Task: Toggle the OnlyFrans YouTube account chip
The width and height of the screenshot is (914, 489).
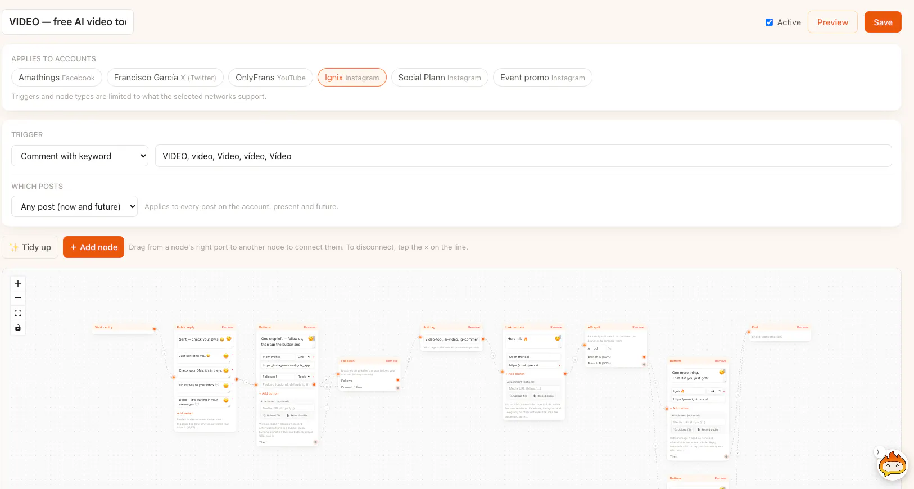Action: point(270,78)
